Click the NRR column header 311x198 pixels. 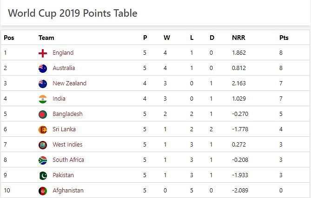coord(238,38)
